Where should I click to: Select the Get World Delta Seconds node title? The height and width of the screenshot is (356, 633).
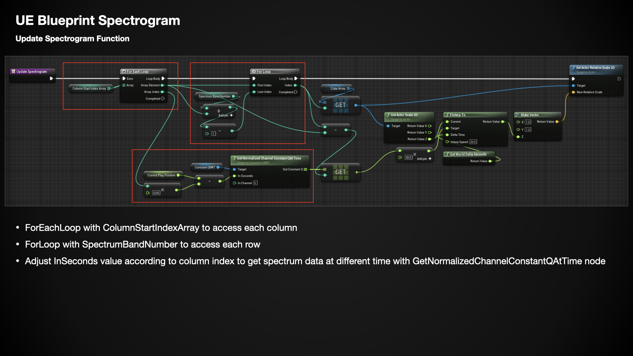tap(468, 154)
